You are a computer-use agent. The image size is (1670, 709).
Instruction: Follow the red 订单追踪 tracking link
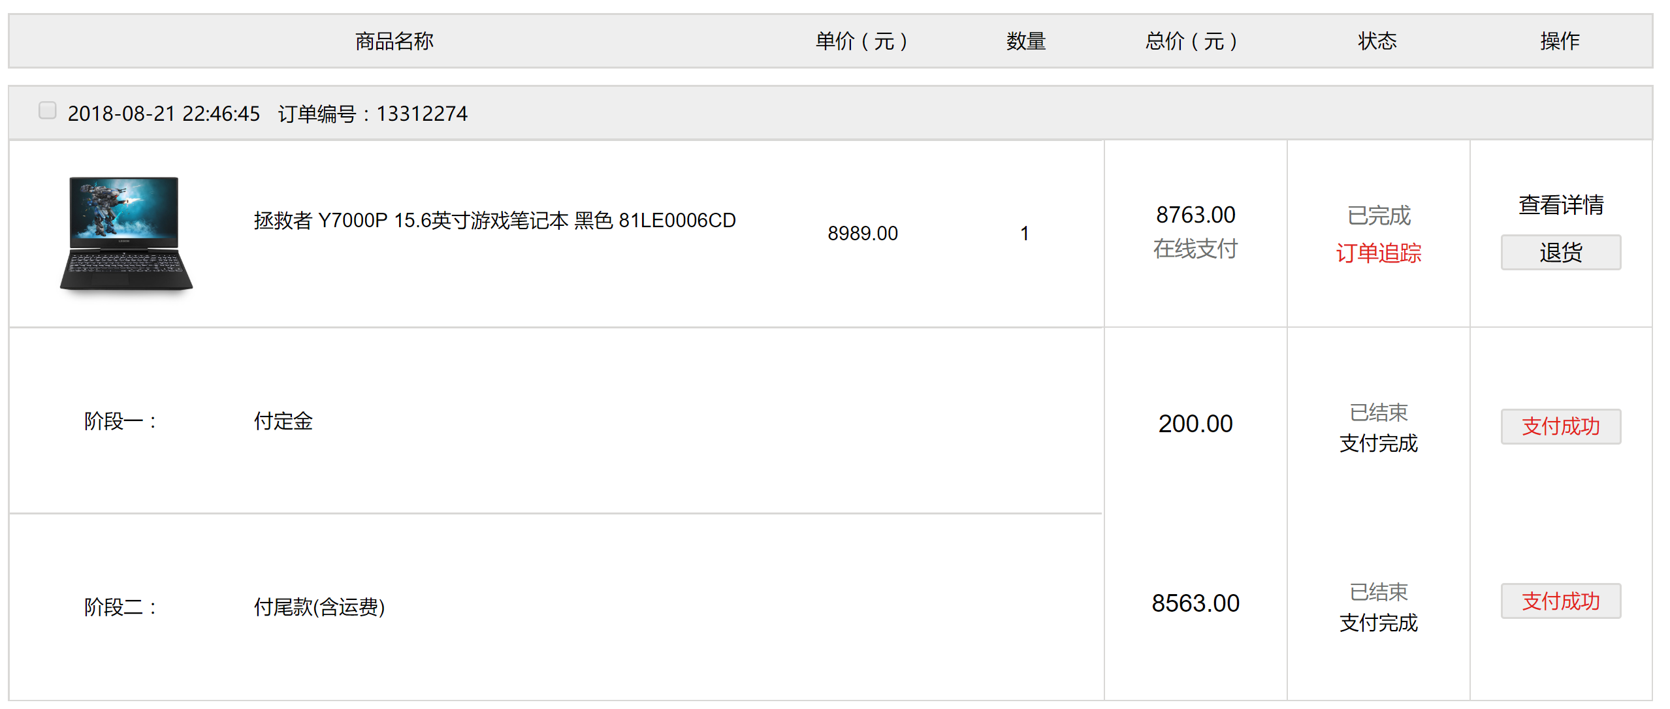[1378, 253]
